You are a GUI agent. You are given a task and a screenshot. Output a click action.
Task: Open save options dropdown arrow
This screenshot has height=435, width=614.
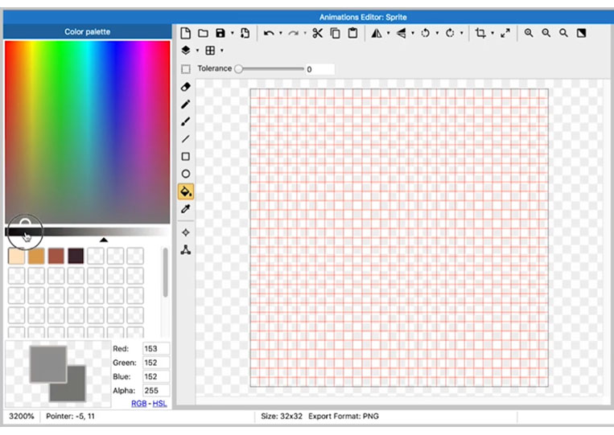[233, 33]
